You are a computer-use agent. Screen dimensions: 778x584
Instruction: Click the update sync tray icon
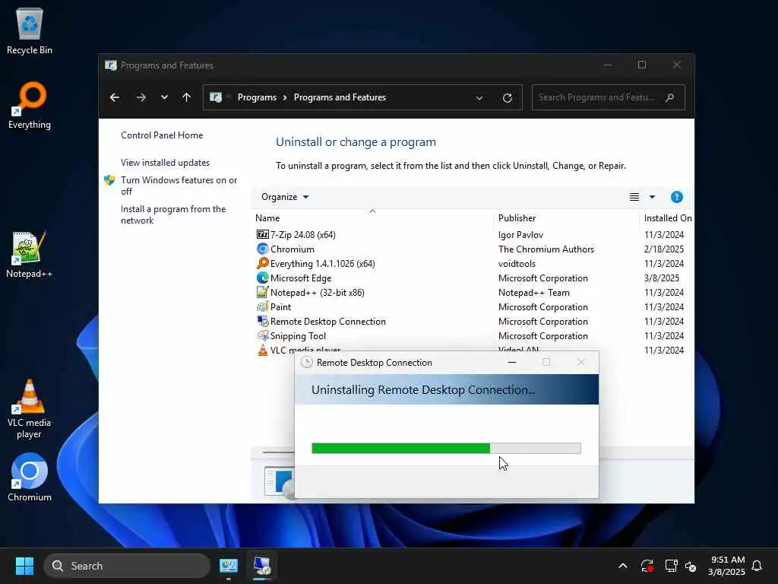tap(647, 566)
